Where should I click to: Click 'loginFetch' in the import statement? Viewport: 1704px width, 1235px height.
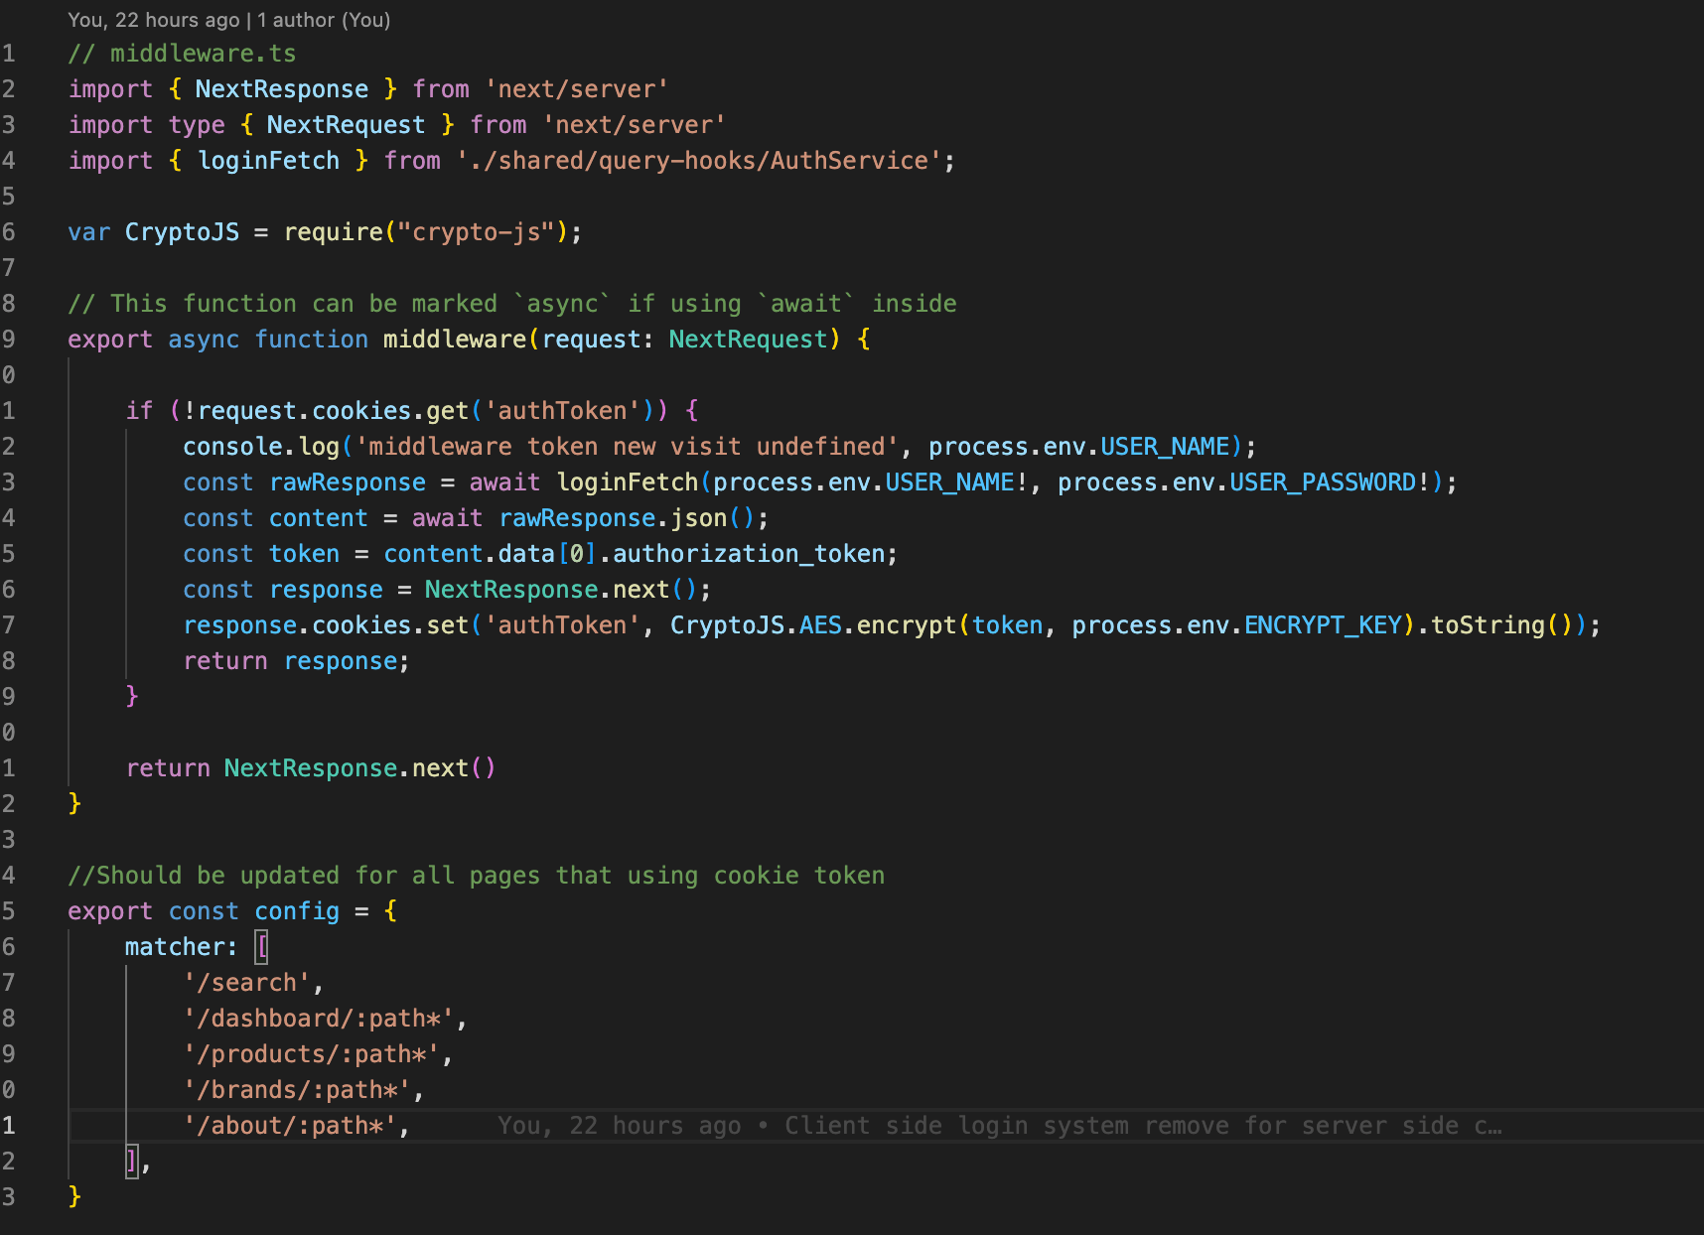(268, 161)
